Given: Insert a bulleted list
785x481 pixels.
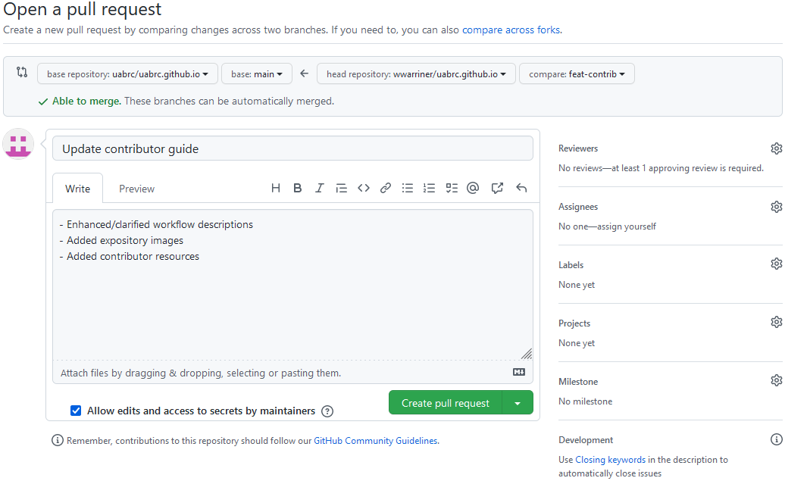Looking at the screenshot, I should coord(408,189).
